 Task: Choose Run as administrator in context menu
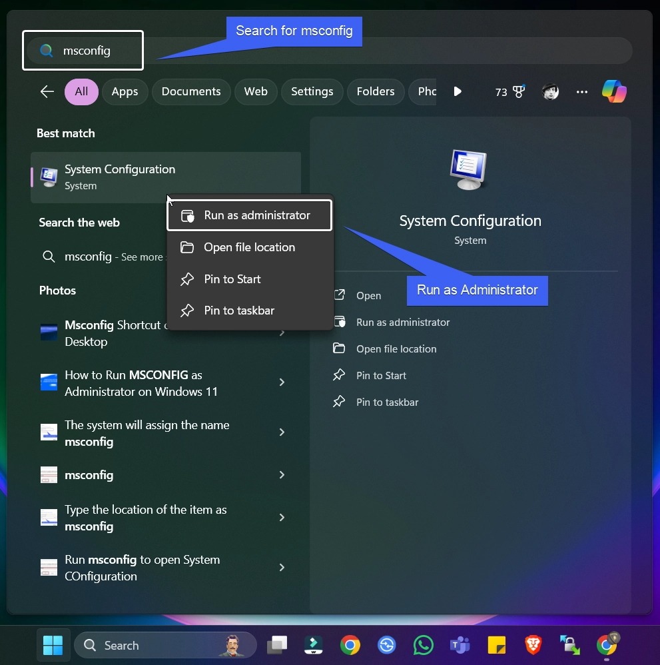click(x=249, y=215)
